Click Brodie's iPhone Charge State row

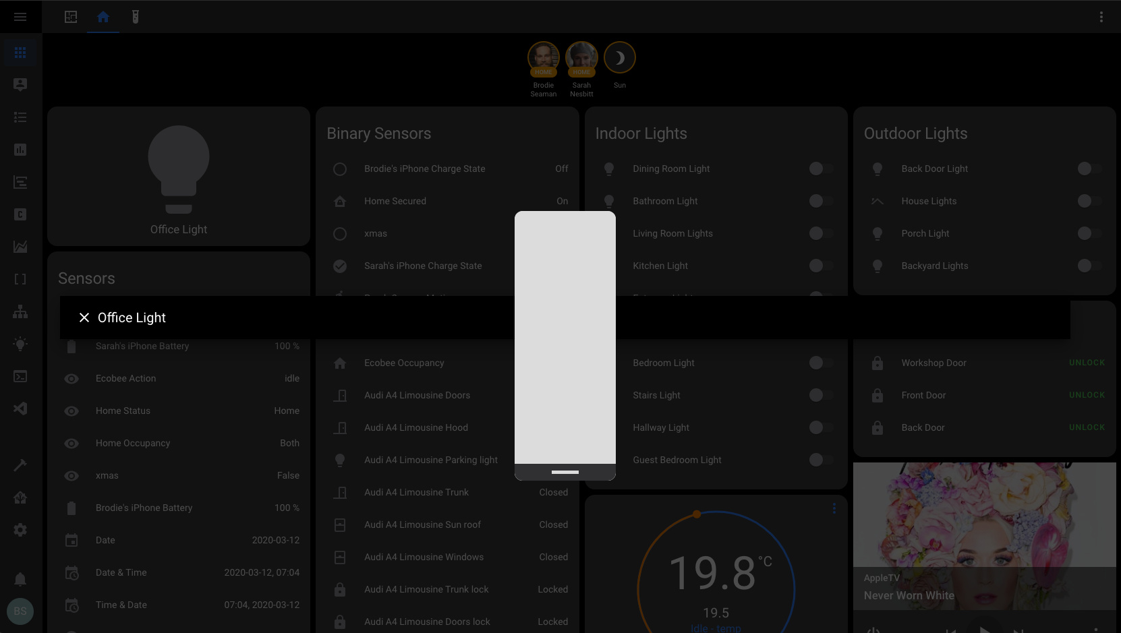click(x=447, y=169)
